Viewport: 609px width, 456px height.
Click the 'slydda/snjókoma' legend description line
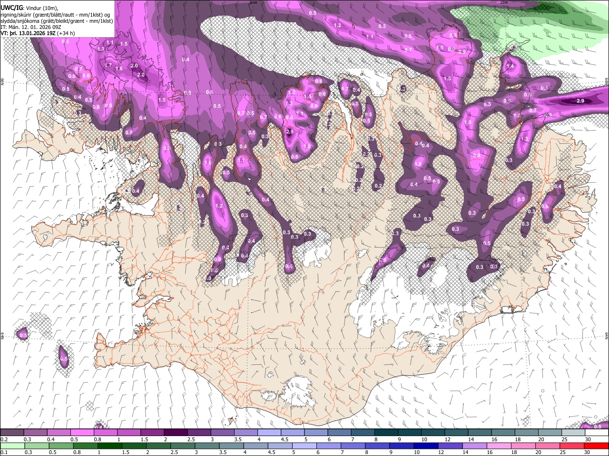pos(57,21)
